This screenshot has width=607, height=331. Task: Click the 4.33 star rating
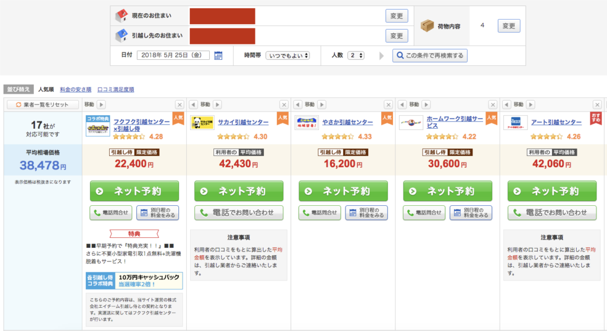pos(365,137)
